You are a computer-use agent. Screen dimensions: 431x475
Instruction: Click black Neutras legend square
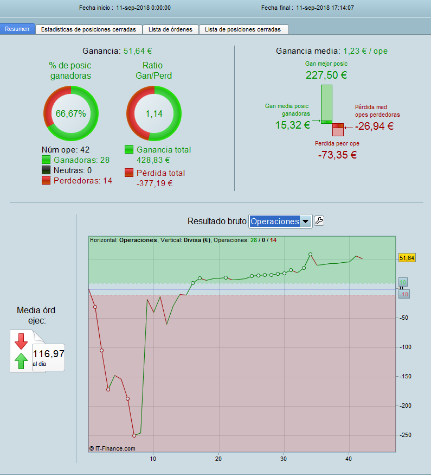46,170
